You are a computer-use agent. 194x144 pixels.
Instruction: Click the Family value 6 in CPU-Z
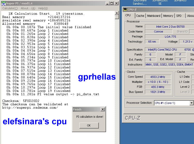pos(150,54)
